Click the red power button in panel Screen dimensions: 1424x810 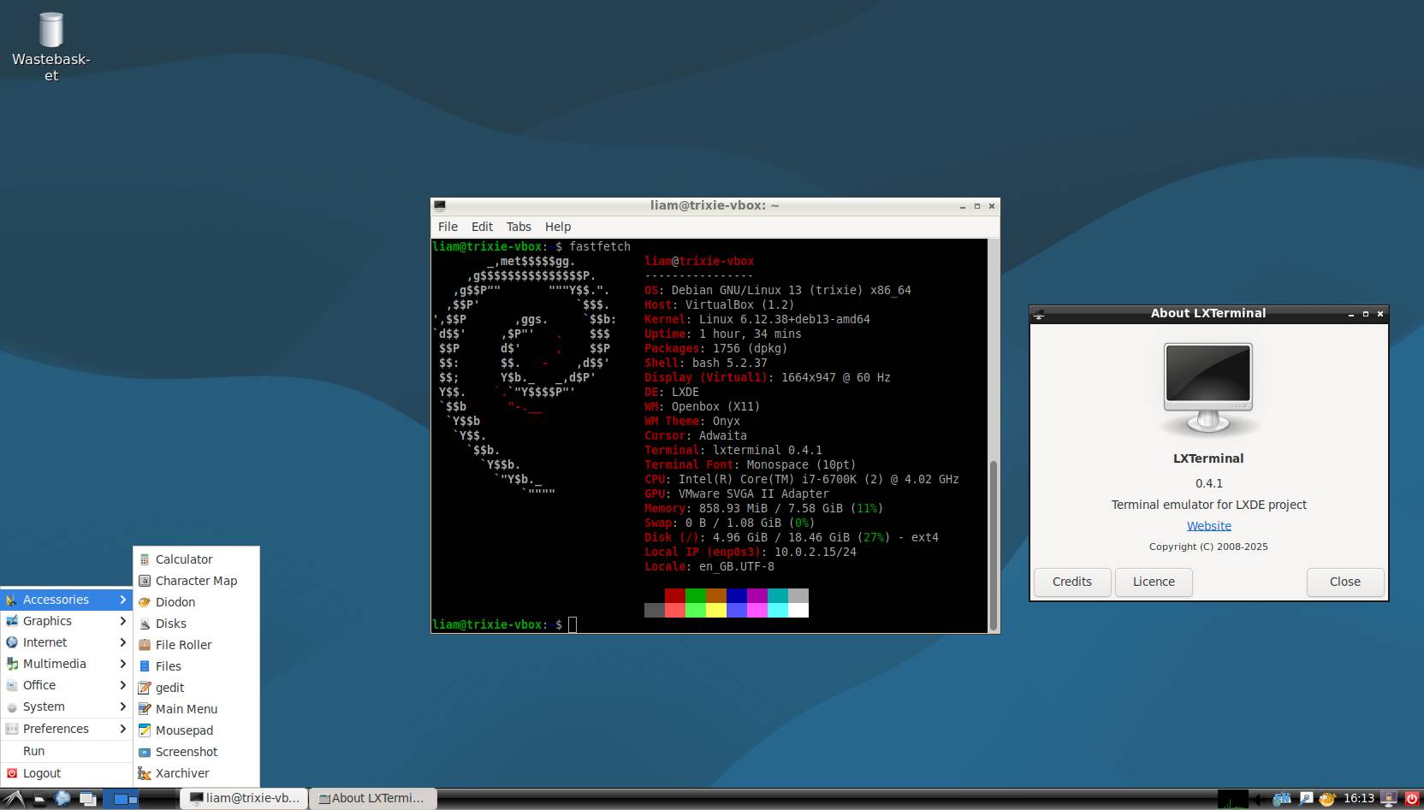click(1412, 799)
